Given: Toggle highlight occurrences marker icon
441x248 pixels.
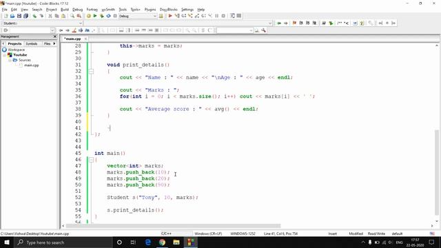Looking at the screenshot, I should pyautogui.click(x=74, y=30).
